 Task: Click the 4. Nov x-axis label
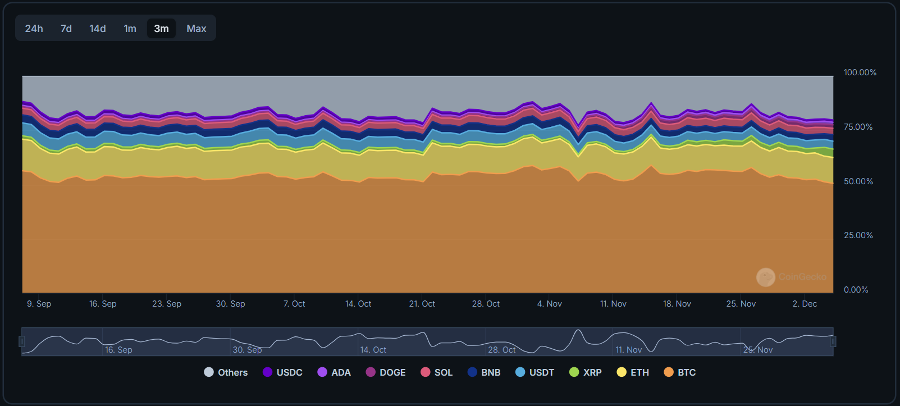[550, 304]
